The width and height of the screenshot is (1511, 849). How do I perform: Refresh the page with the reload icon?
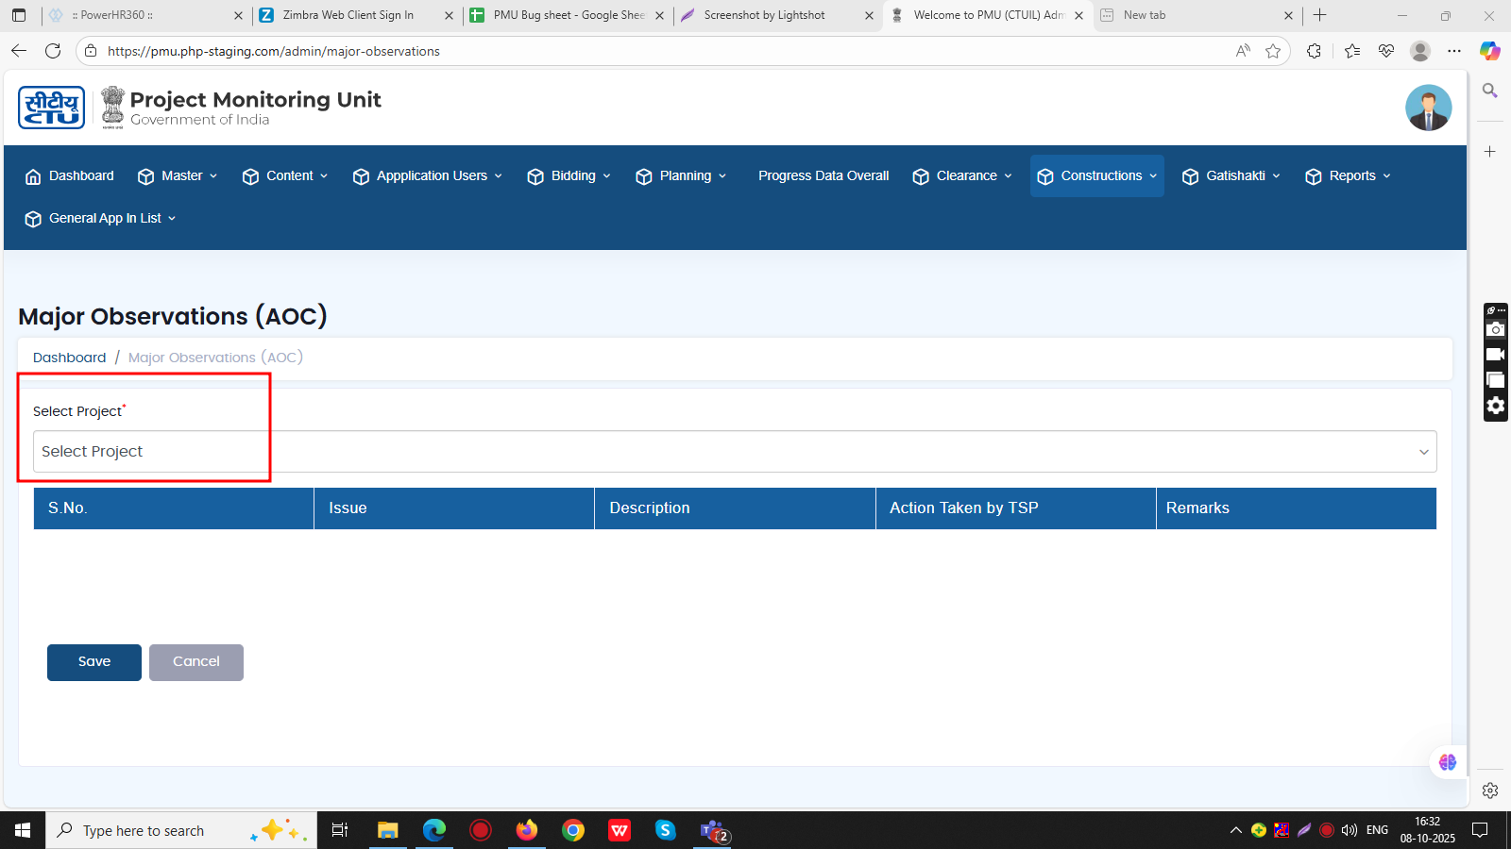pos(53,51)
